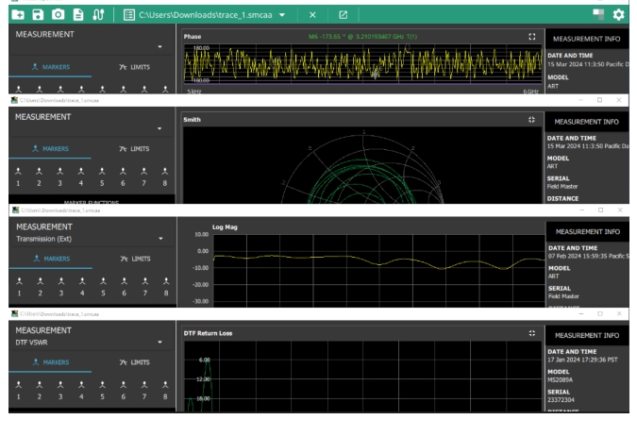Enable marker 6 in the DTF Return Loss window

coord(123,390)
